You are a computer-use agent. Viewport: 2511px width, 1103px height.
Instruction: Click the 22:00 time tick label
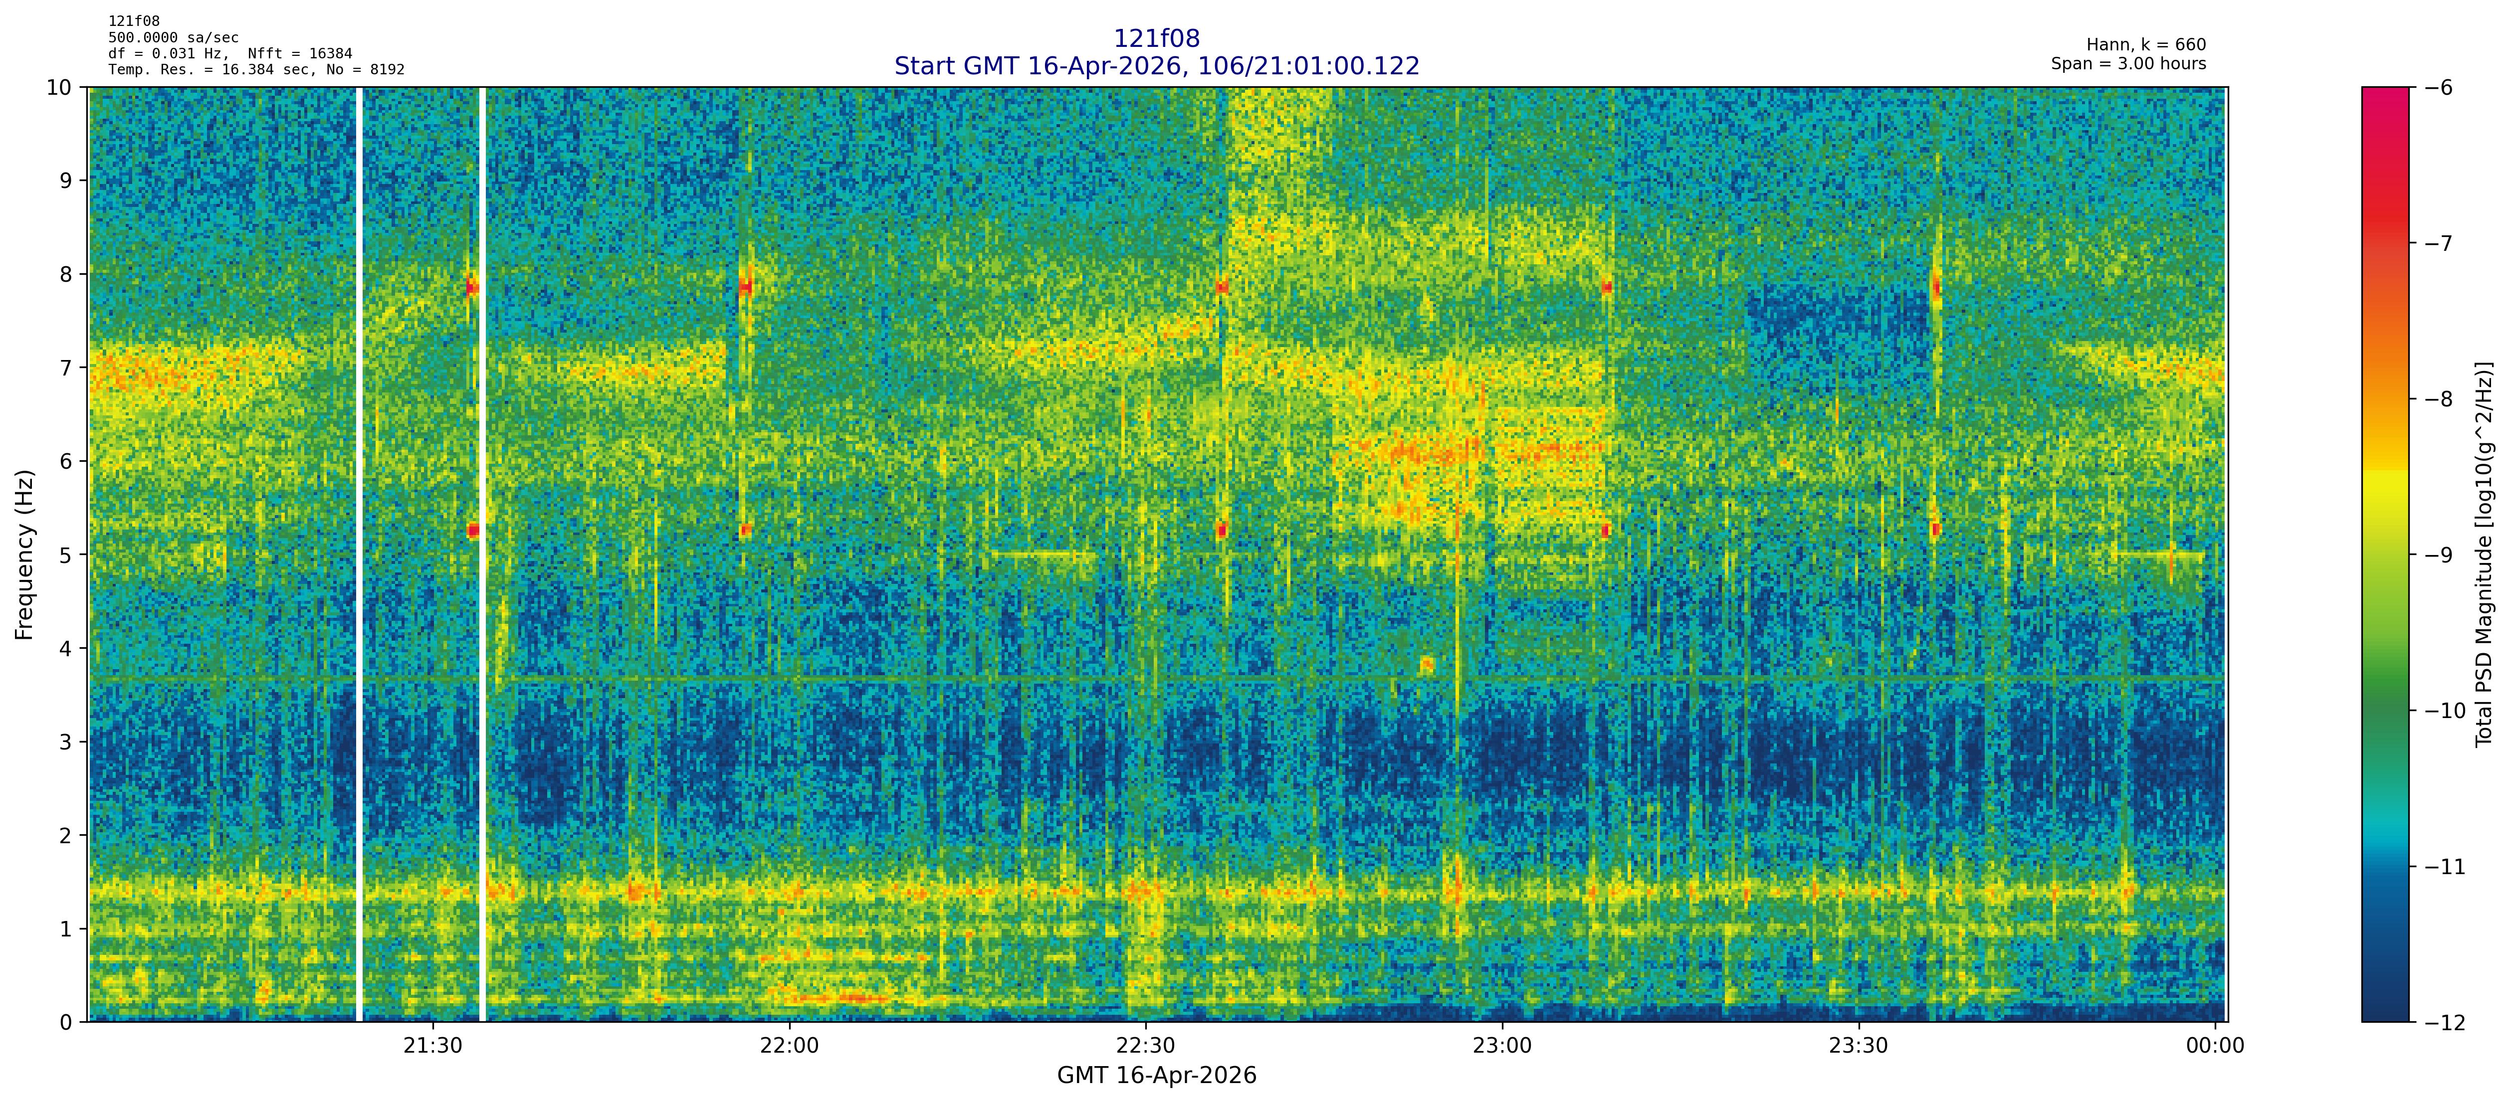coord(790,1047)
